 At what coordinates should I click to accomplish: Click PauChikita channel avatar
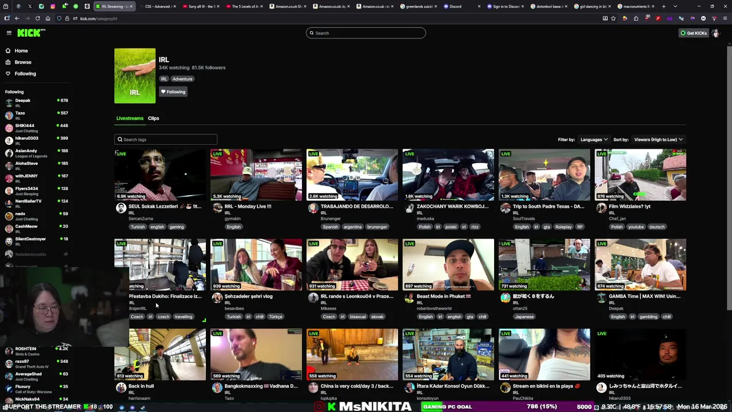pyautogui.click(x=505, y=388)
